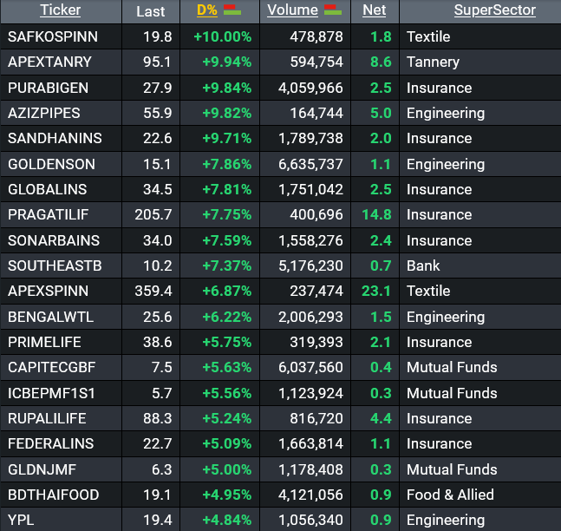This screenshot has height=531, width=561.
Task: Click the red-green bar icon beside Volume
Action: (x=332, y=10)
